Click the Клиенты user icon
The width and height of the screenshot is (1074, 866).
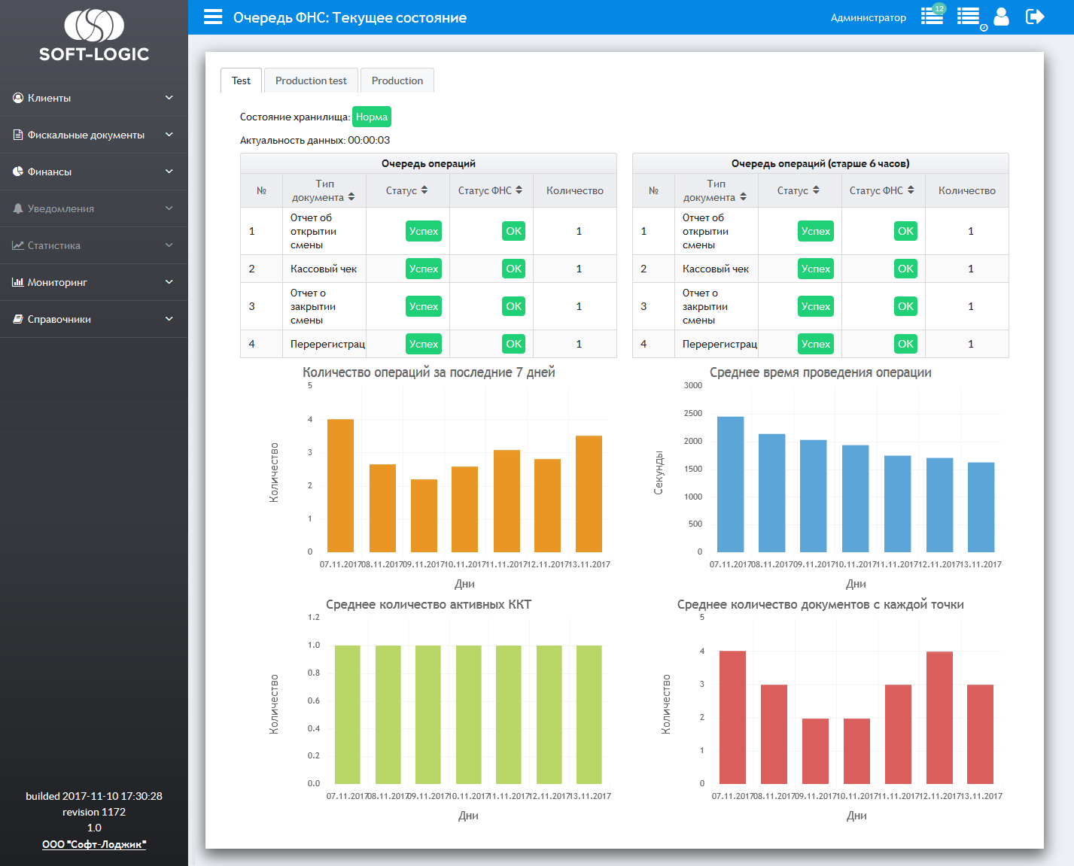pos(18,98)
